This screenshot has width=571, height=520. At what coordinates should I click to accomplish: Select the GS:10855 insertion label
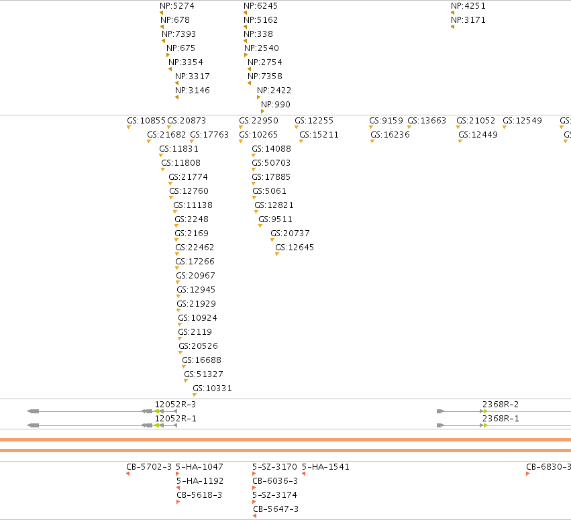146,121
